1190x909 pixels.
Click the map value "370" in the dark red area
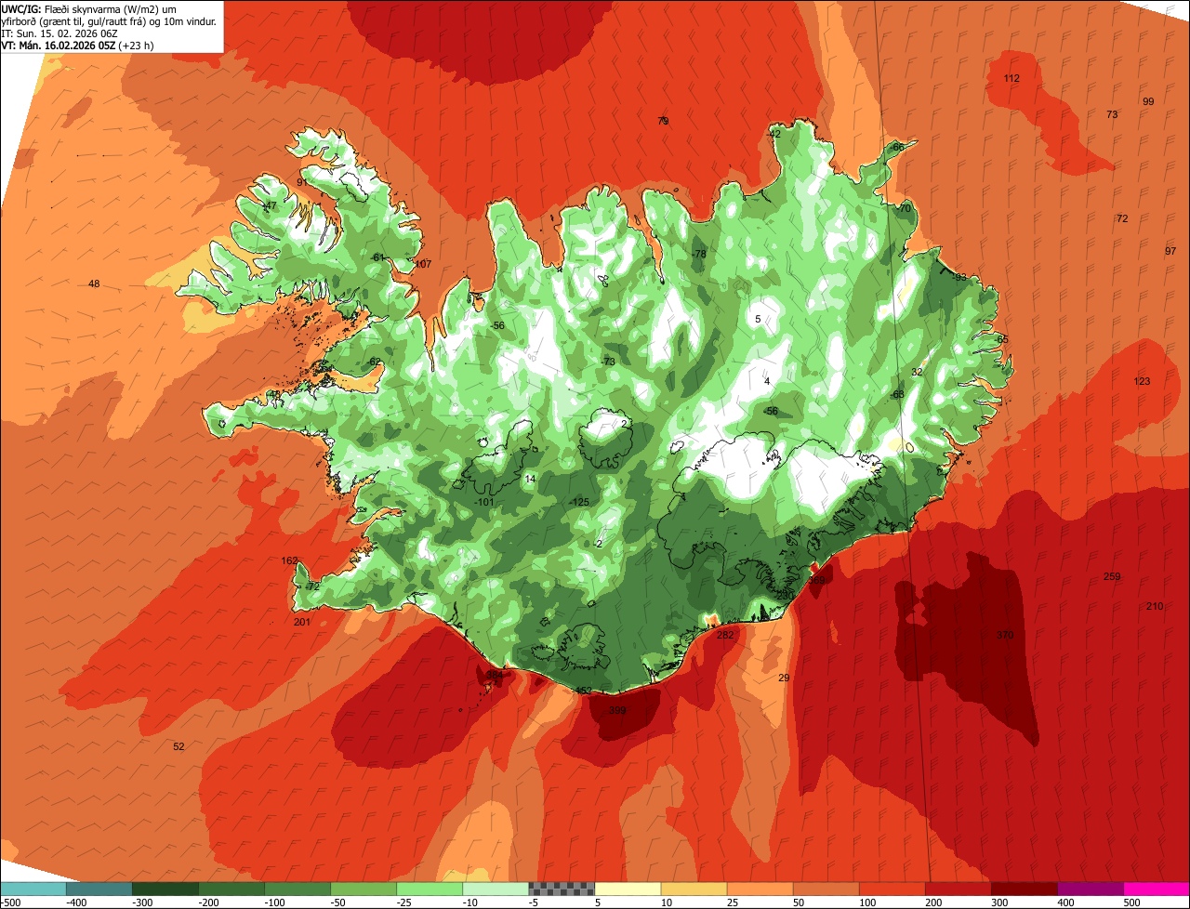pyautogui.click(x=1005, y=635)
